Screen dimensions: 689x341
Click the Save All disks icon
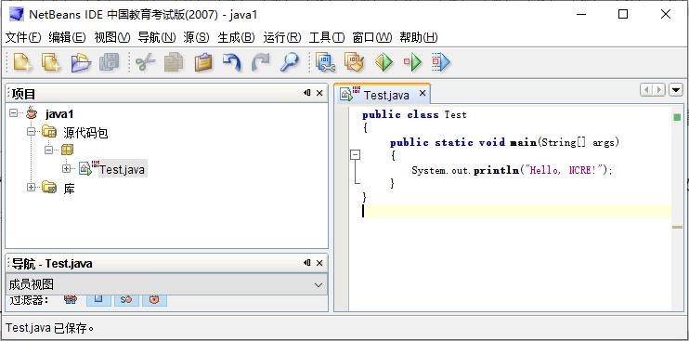[x=109, y=62]
